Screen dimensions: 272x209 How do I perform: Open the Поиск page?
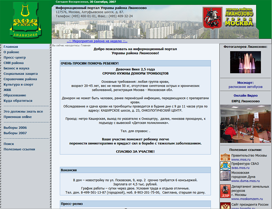coord(9,144)
